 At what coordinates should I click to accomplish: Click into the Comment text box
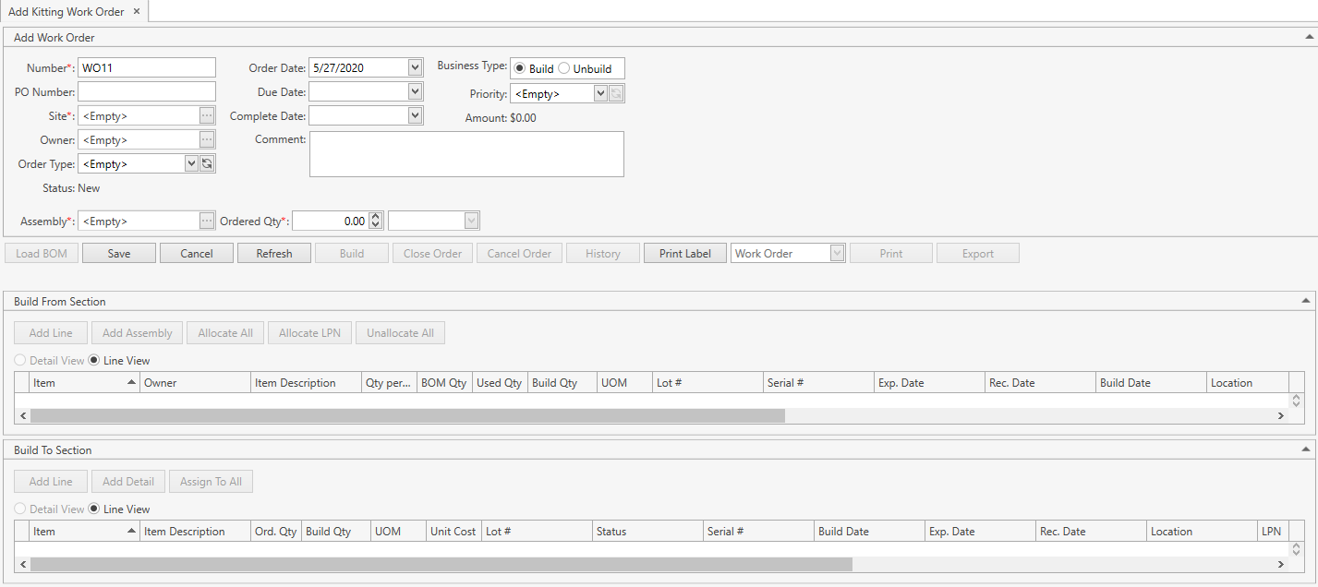(x=466, y=154)
